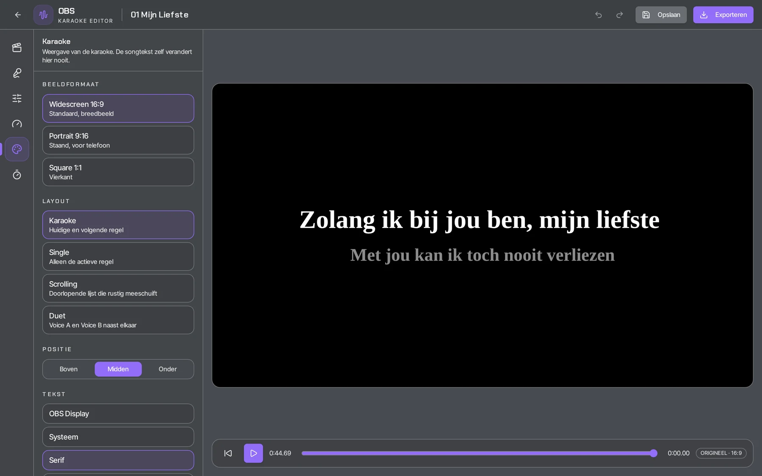Click the playback progress slider handle
The image size is (762, 476).
(654, 453)
